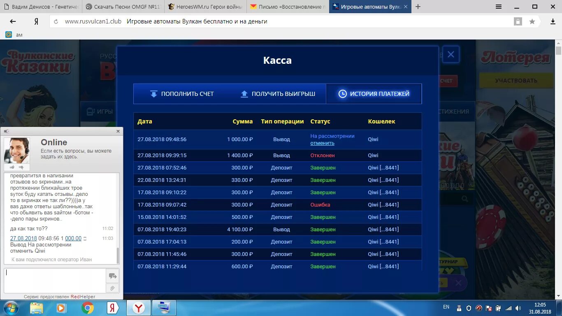Screen dimensions: 562x316
Task: Open the 27.08.2018 link in chat
Action: click(23, 238)
